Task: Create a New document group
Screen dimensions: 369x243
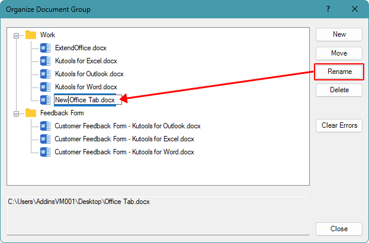Action: pyautogui.click(x=339, y=34)
